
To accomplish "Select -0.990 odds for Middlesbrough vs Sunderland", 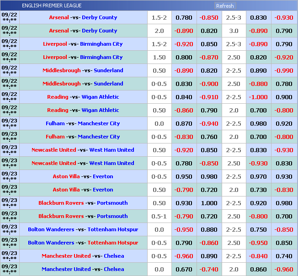I will [x=284, y=70].
